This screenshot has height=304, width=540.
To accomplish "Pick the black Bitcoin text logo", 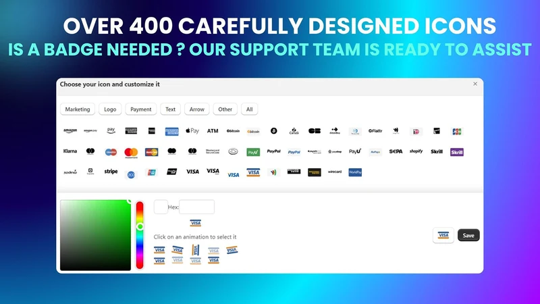I will [233, 130].
